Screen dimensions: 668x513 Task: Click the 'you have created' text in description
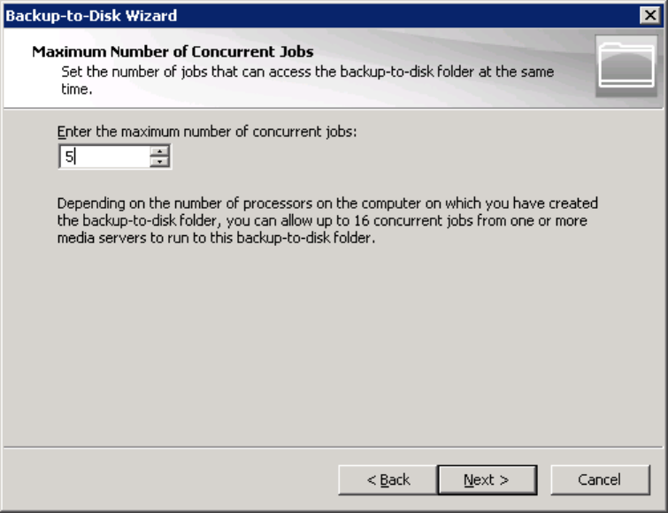(x=550, y=203)
